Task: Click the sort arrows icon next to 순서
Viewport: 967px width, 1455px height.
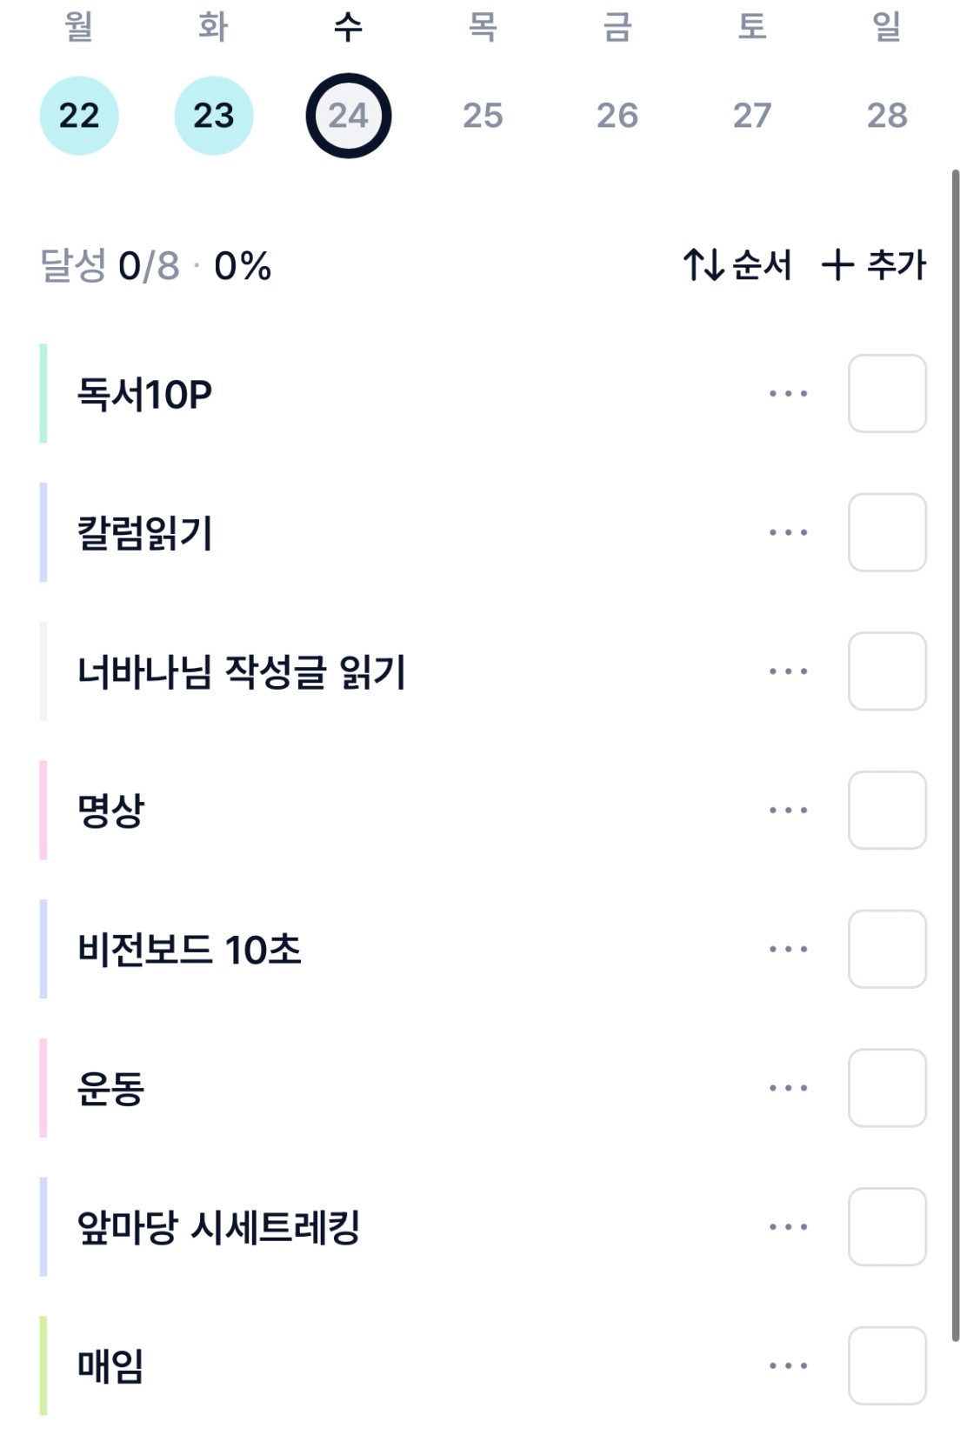Action: 703,265
